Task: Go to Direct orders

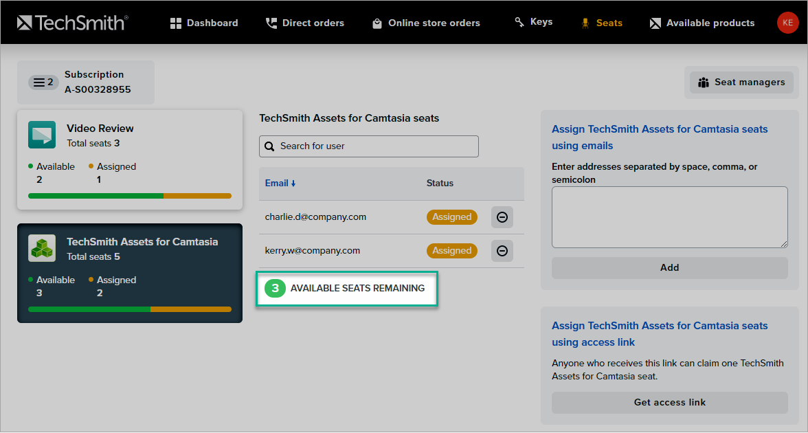Action: click(x=305, y=23)
